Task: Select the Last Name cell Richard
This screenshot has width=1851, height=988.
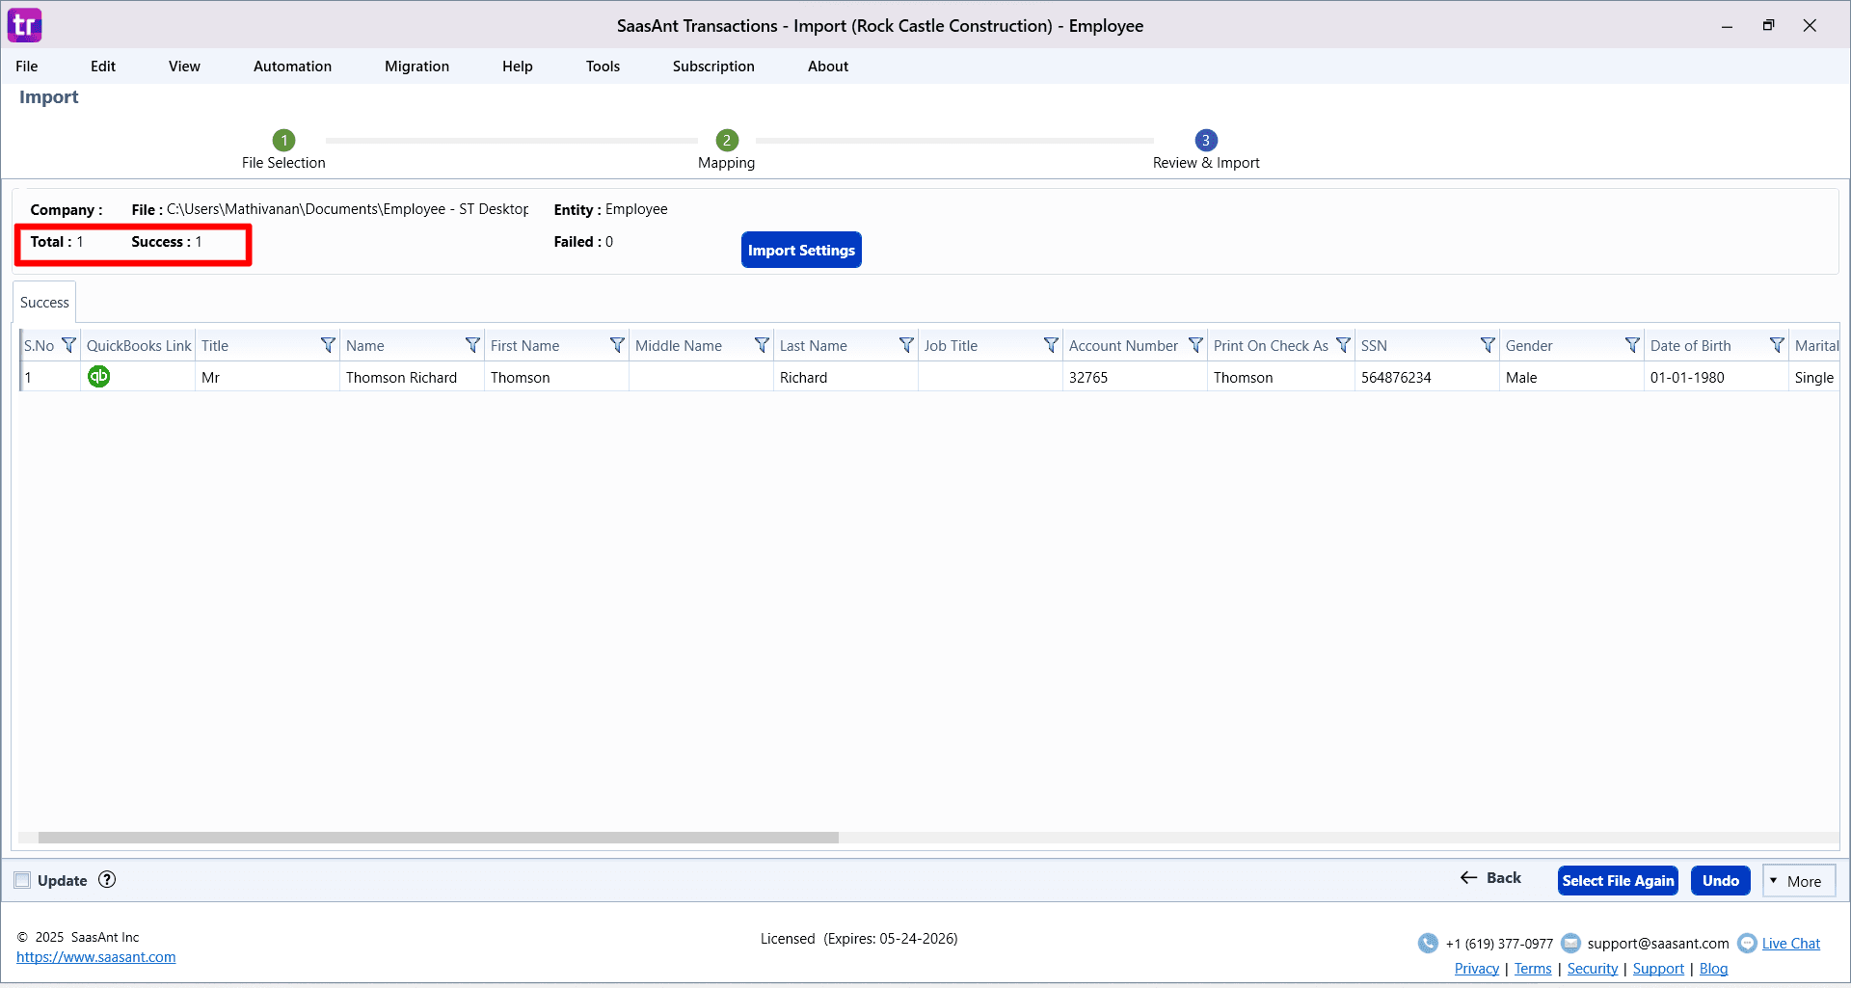Action: pyautogui.click(x=845, y=377)
